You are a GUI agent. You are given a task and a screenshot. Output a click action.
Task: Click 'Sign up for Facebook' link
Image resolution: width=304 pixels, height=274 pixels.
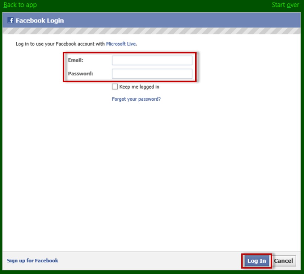(32, 260)
